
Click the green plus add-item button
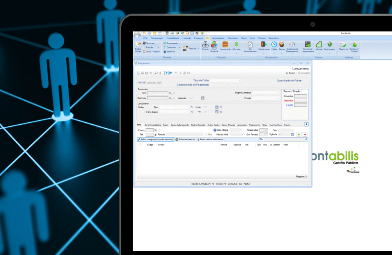(x=299, y=135)
